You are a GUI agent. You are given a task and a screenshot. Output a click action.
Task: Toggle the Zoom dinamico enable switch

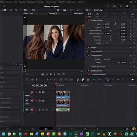coord(88,51)
